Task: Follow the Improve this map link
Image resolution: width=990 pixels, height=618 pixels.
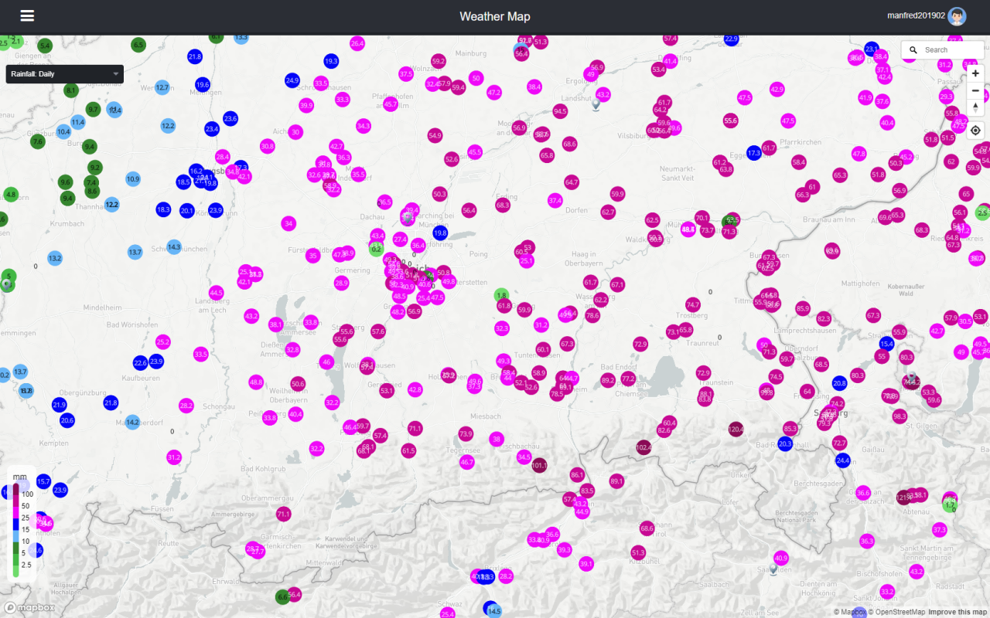Action: [x=958, y=612]
